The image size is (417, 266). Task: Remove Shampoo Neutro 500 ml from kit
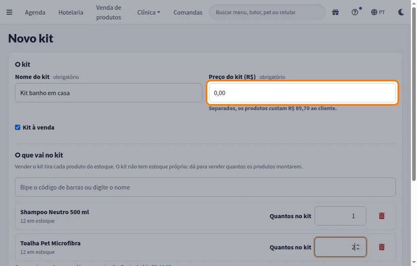382,216
